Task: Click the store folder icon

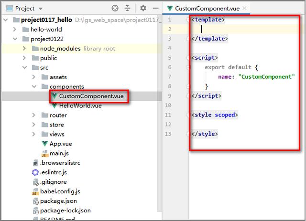Action: 44,125
